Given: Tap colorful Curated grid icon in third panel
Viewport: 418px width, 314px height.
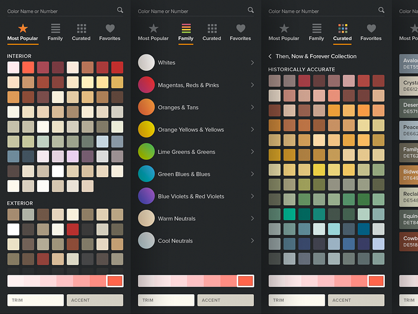Looking at the screenshot, I should [342, 28].
